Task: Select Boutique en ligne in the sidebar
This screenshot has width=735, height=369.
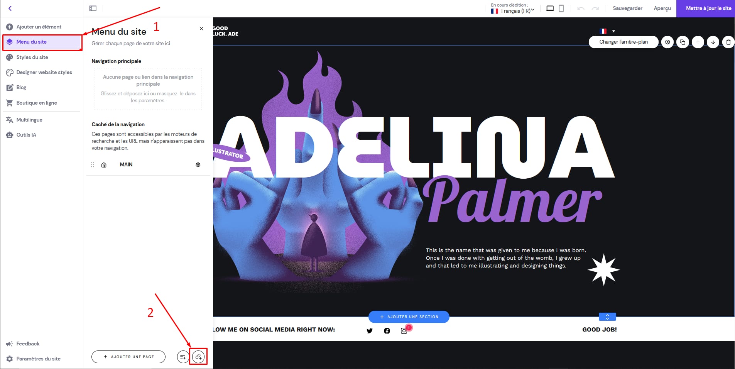Action: pos(36,103)
